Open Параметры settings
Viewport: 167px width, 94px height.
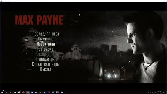point(46,59)
